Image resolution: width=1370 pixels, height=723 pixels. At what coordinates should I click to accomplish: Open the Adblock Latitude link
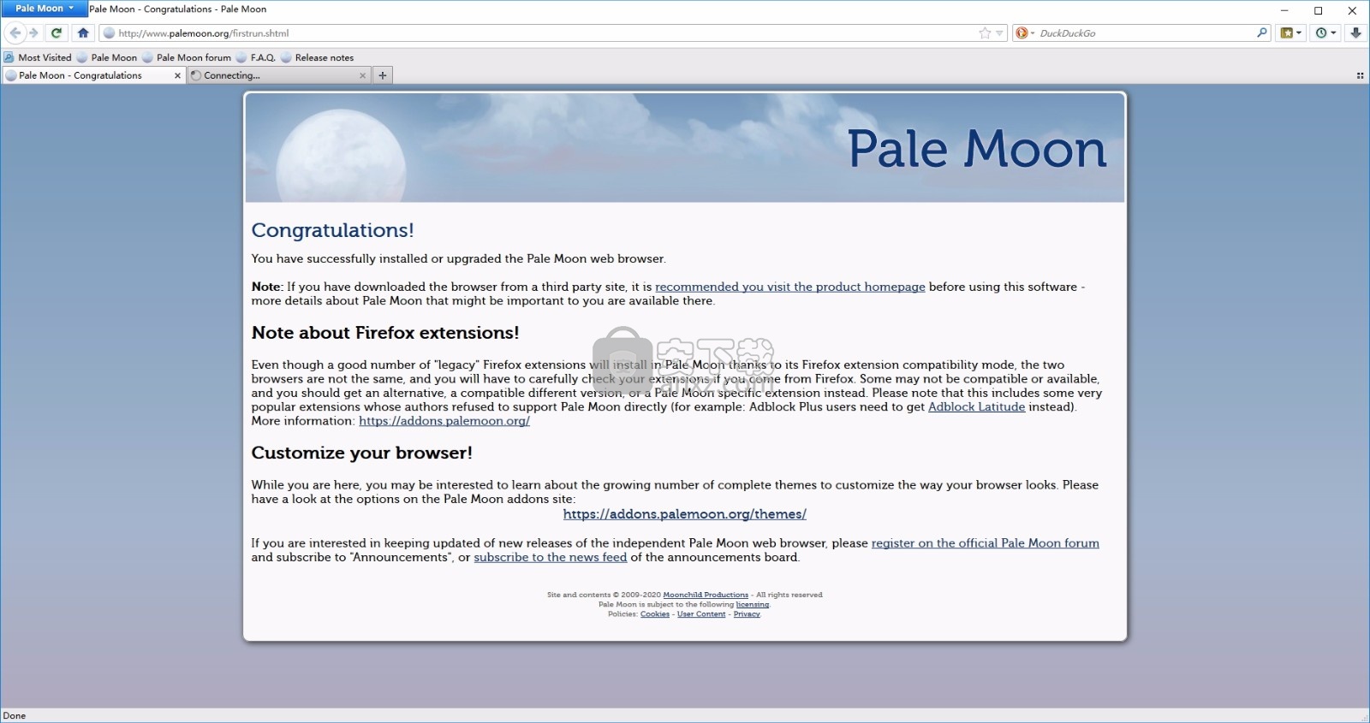976,406
